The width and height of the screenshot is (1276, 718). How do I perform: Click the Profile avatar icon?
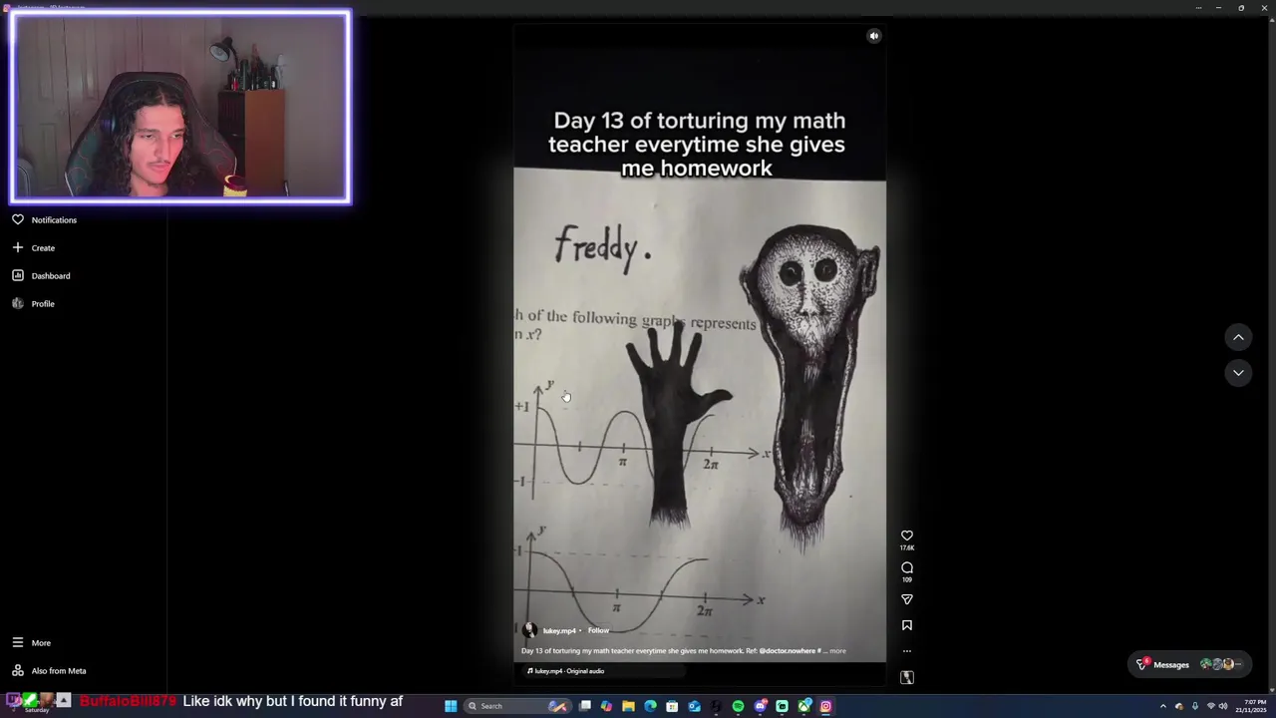18,303
